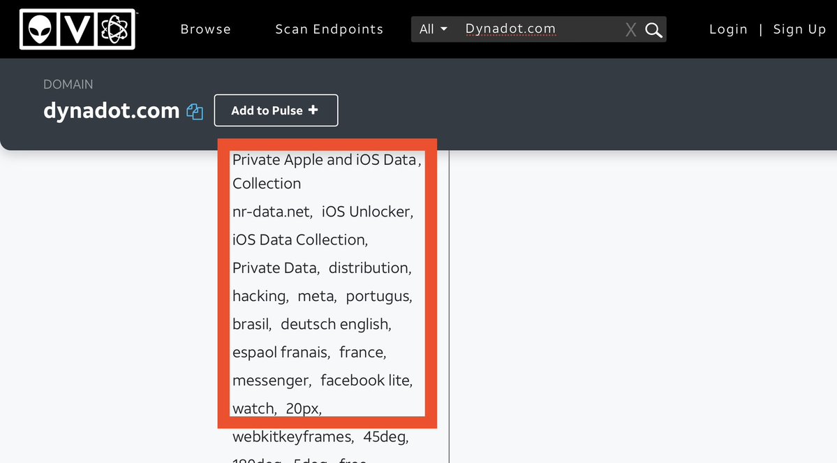Open the webkitkeyframes tag
This screenshot has width=837, height=463.
(x=292, y=437)
